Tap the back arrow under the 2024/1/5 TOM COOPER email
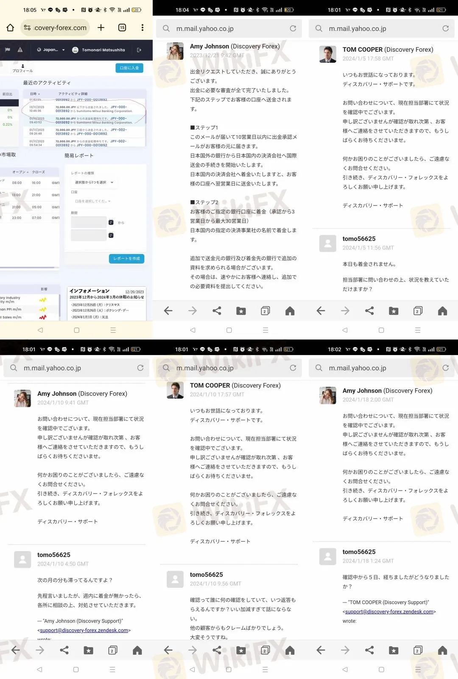 [x=321, y=311]
